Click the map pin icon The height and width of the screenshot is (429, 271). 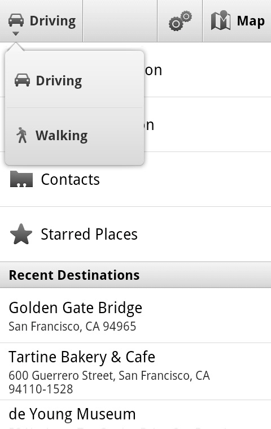(x=220, y=20)
